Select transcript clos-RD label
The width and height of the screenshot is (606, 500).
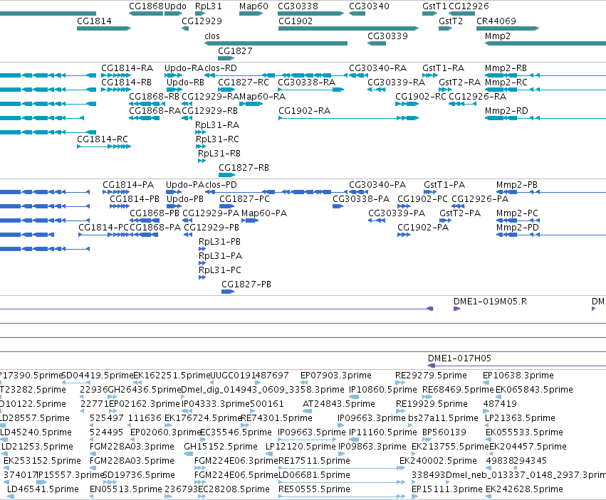pos(221,68)
